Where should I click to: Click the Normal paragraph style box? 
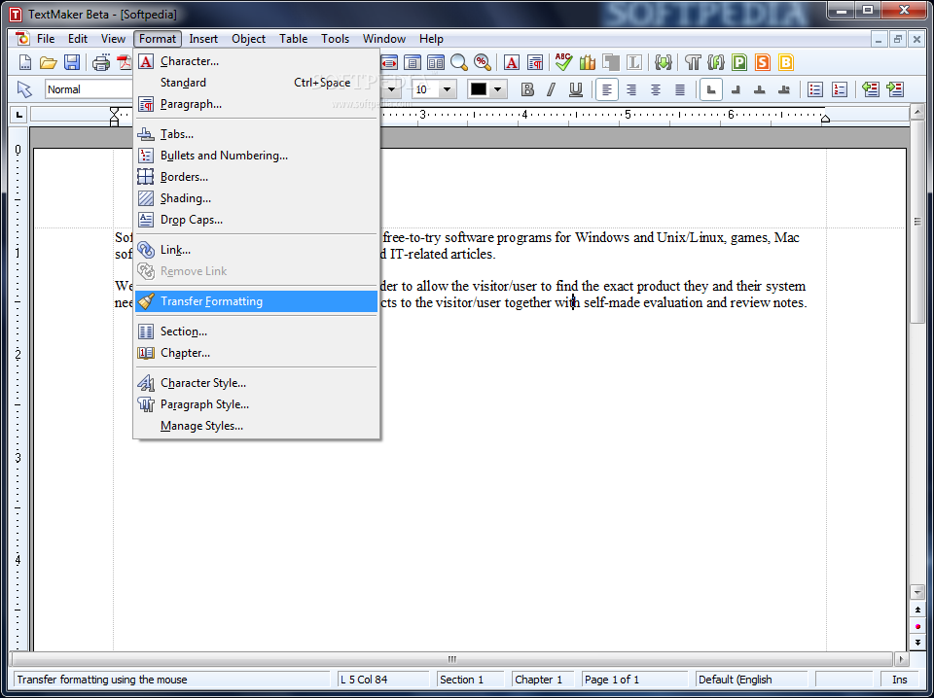(88, 89)
